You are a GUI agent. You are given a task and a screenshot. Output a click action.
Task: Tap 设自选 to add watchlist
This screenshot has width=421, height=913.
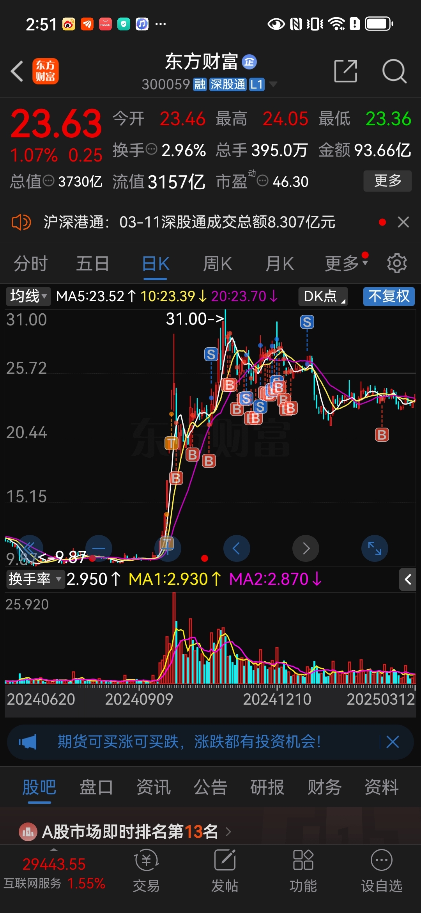pyautogui.click(x=382, y=871)
